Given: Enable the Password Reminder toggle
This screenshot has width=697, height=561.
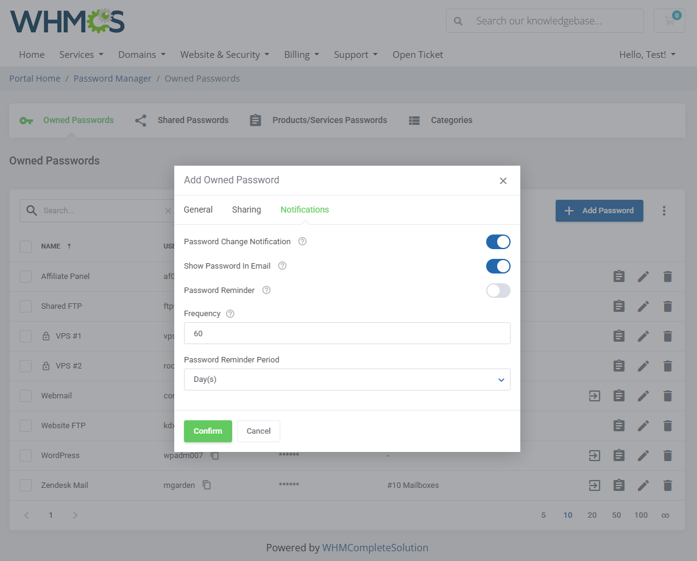Looking at the screenshot, I should (x=498, y=291).
